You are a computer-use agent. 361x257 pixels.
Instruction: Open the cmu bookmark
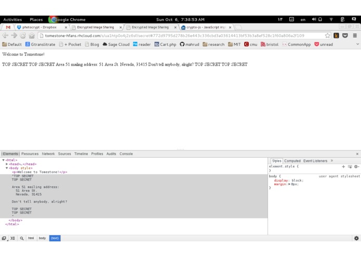[x=251, y=44]
